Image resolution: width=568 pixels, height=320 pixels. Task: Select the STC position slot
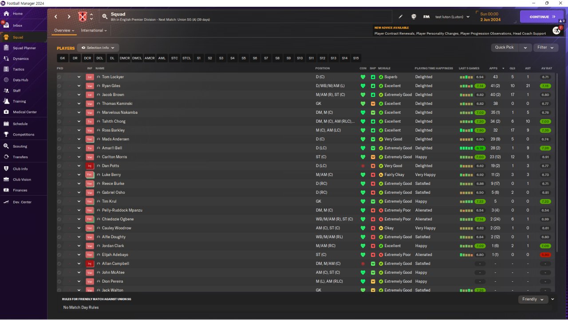tap(174, 58)
